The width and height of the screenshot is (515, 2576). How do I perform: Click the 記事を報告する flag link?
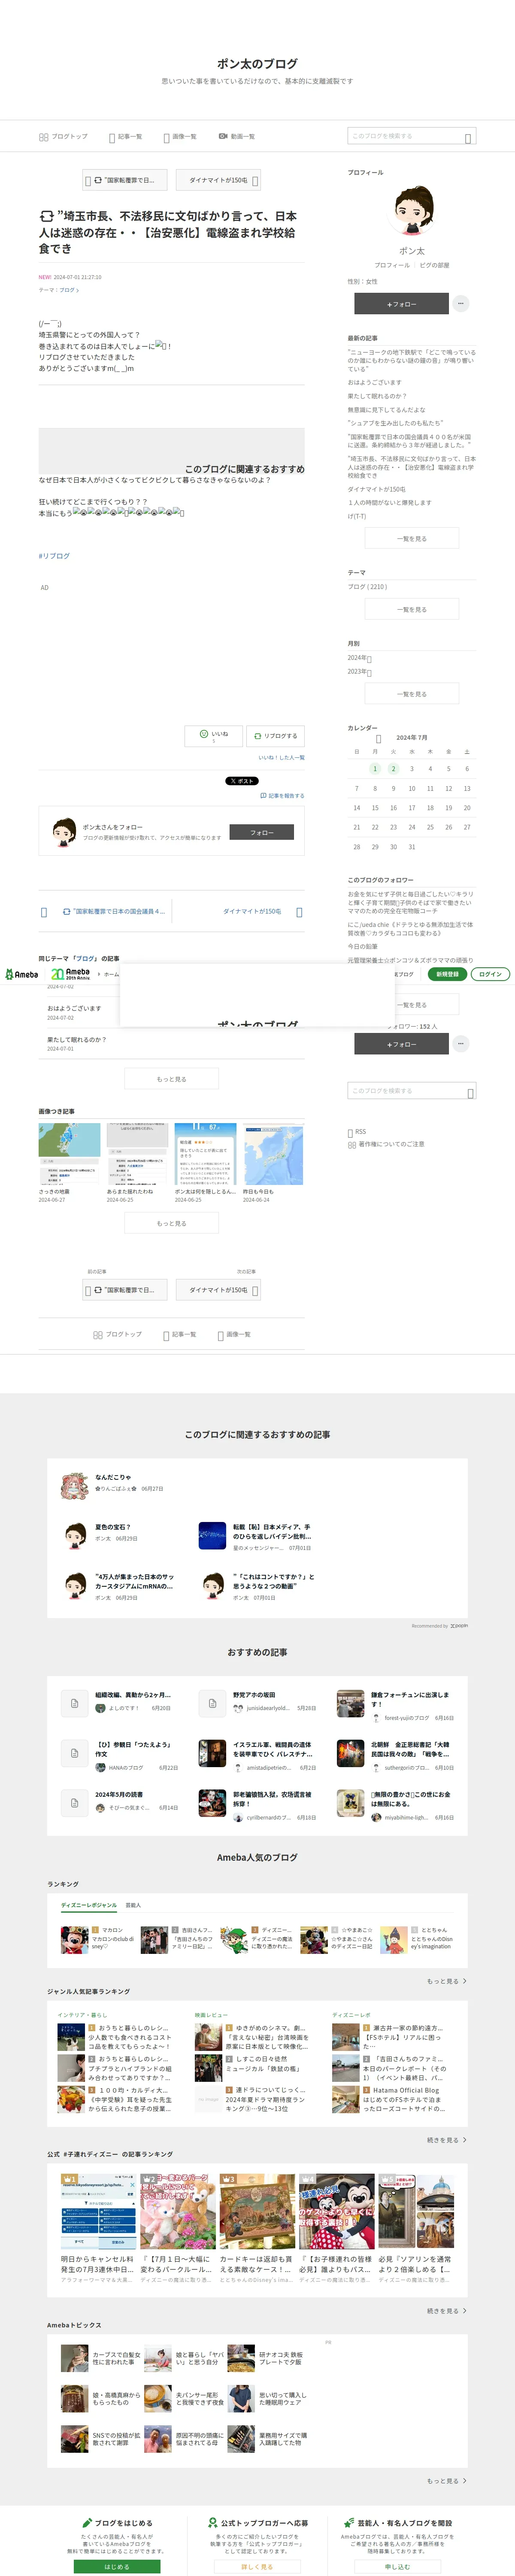[282, 796]
